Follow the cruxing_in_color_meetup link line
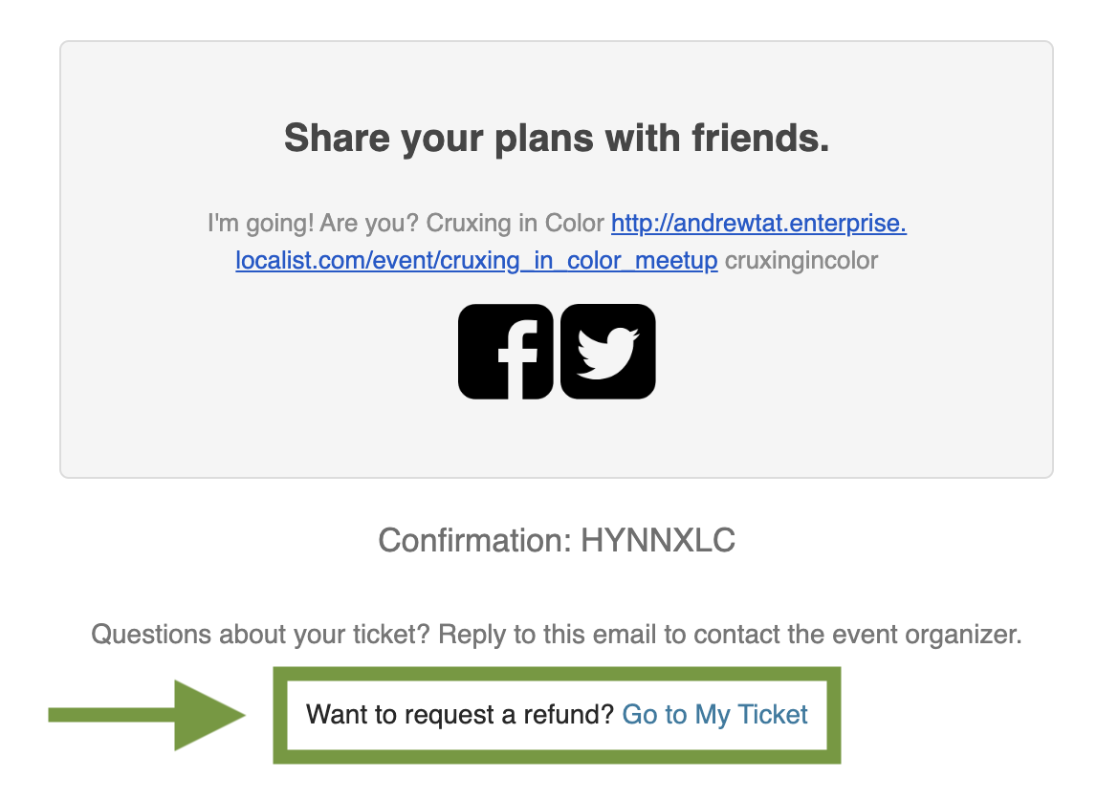The height and width of the screenshot is (799, 1119). pos(476,261)
